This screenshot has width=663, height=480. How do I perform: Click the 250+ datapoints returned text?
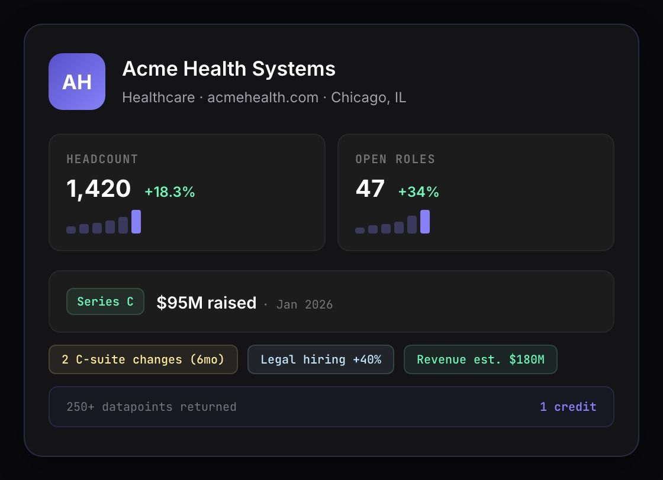click(x=152, y=407)
